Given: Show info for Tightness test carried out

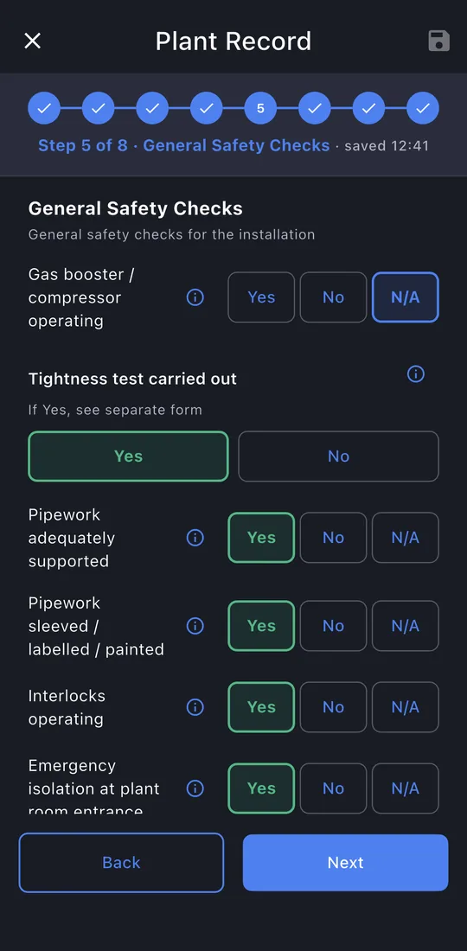Looking at the screenshot, I should [x=415, y=374].
